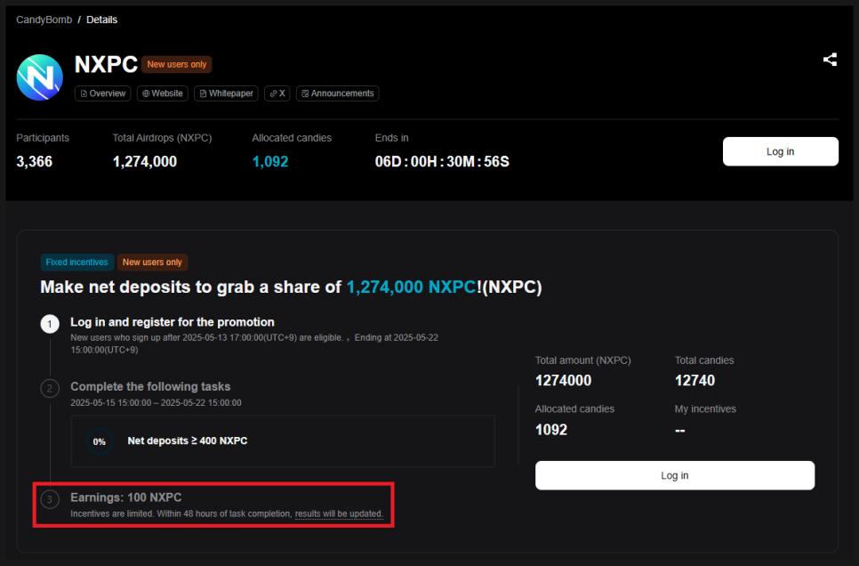Click the NXPC title heading
The height and width of the screenshot is (566, 859).
click(x=106, y=64)
